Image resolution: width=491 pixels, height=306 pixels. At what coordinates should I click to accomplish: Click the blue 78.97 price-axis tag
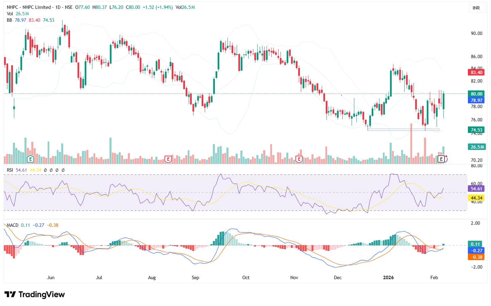pyautogui.click(x=476, y=100)
